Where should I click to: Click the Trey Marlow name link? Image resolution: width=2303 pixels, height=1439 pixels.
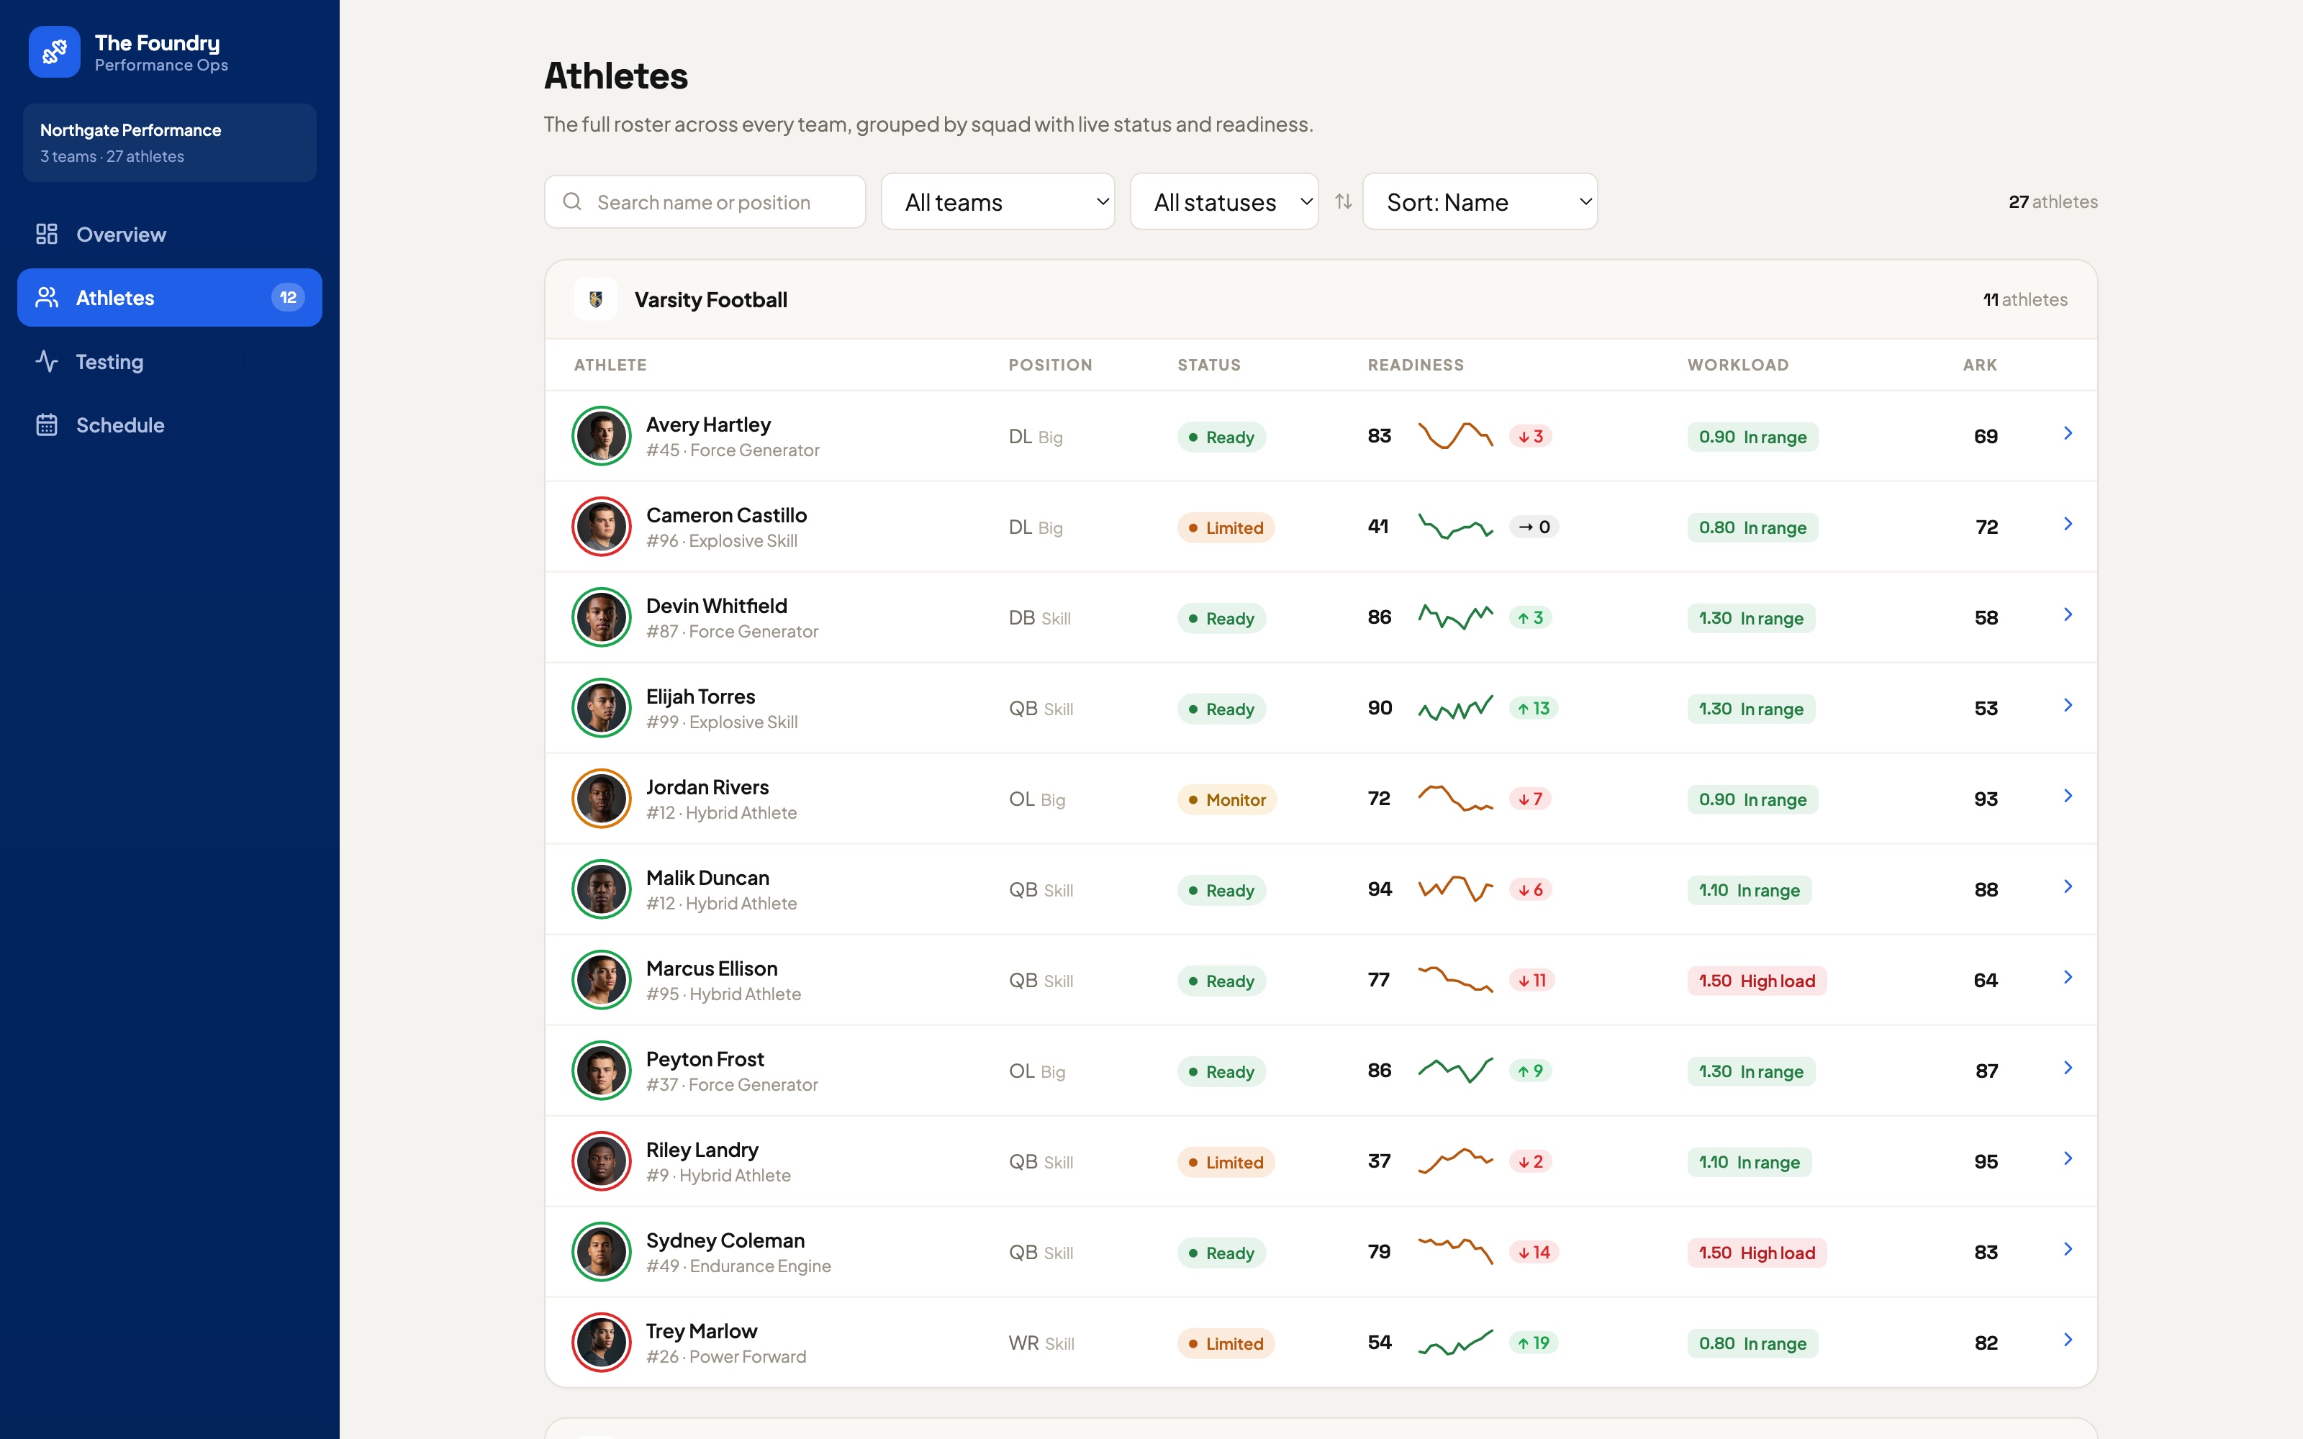coord(702,1330)
